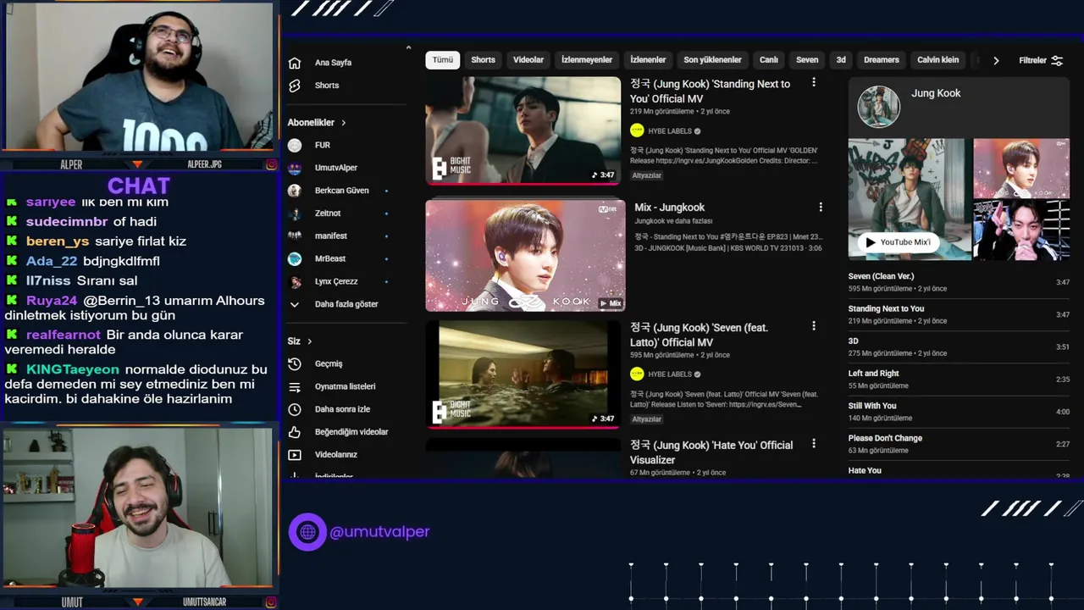Open Hate You Official Visualizer title
The image size is (1084, 610).
tap(711, 452)
